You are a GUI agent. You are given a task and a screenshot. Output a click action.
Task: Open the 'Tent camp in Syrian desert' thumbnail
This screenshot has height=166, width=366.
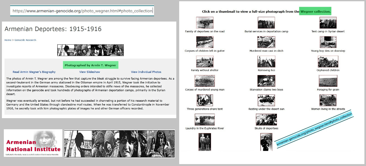click(328, 23)
